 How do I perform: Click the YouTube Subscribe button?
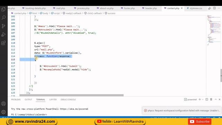pyautogui.click(x=200, y=122)
